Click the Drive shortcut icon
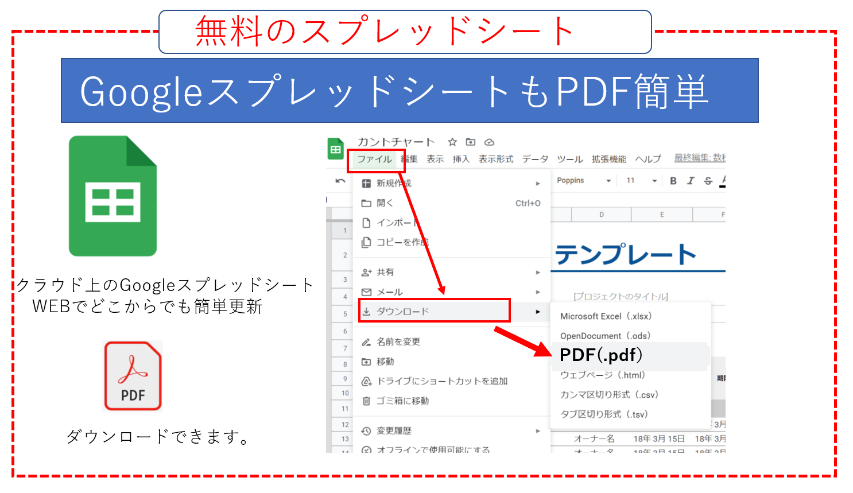 366,381
